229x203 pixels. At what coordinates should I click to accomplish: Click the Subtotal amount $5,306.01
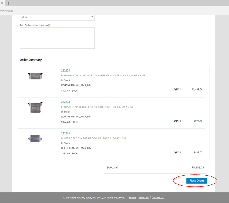198,168
